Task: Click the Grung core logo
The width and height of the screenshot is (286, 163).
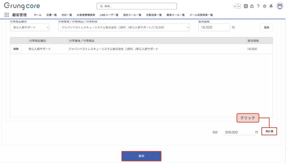Action: pyautogui.click(x=22, y=6)
